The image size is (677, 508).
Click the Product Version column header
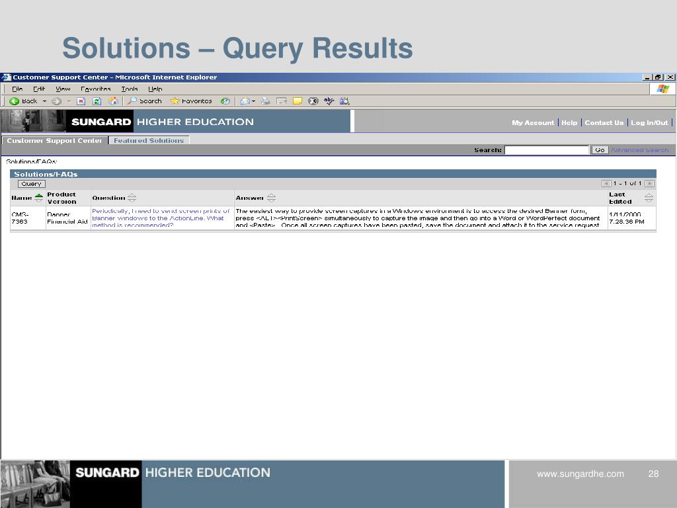click(x=61, y=198)
